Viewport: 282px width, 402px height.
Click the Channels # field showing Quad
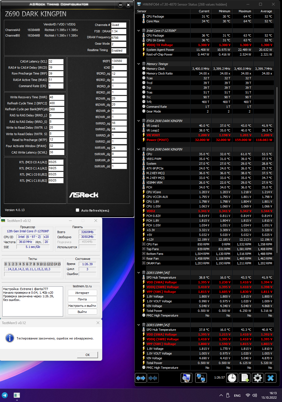pyautogui.click(x=119, y=25)
